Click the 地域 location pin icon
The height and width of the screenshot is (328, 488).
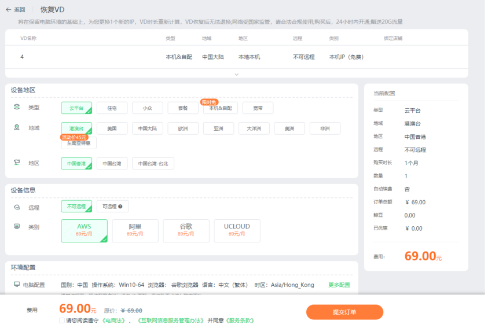(17, 127)
